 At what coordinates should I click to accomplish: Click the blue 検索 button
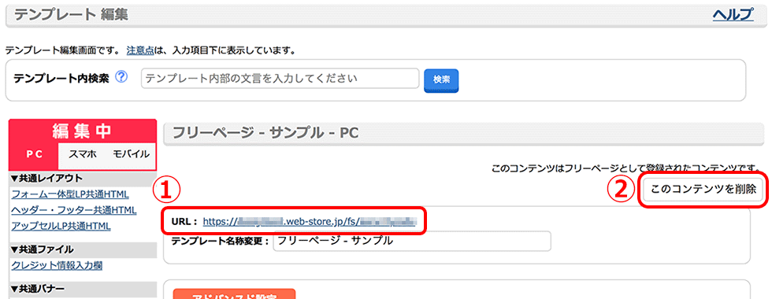click(x=441, y=80)
